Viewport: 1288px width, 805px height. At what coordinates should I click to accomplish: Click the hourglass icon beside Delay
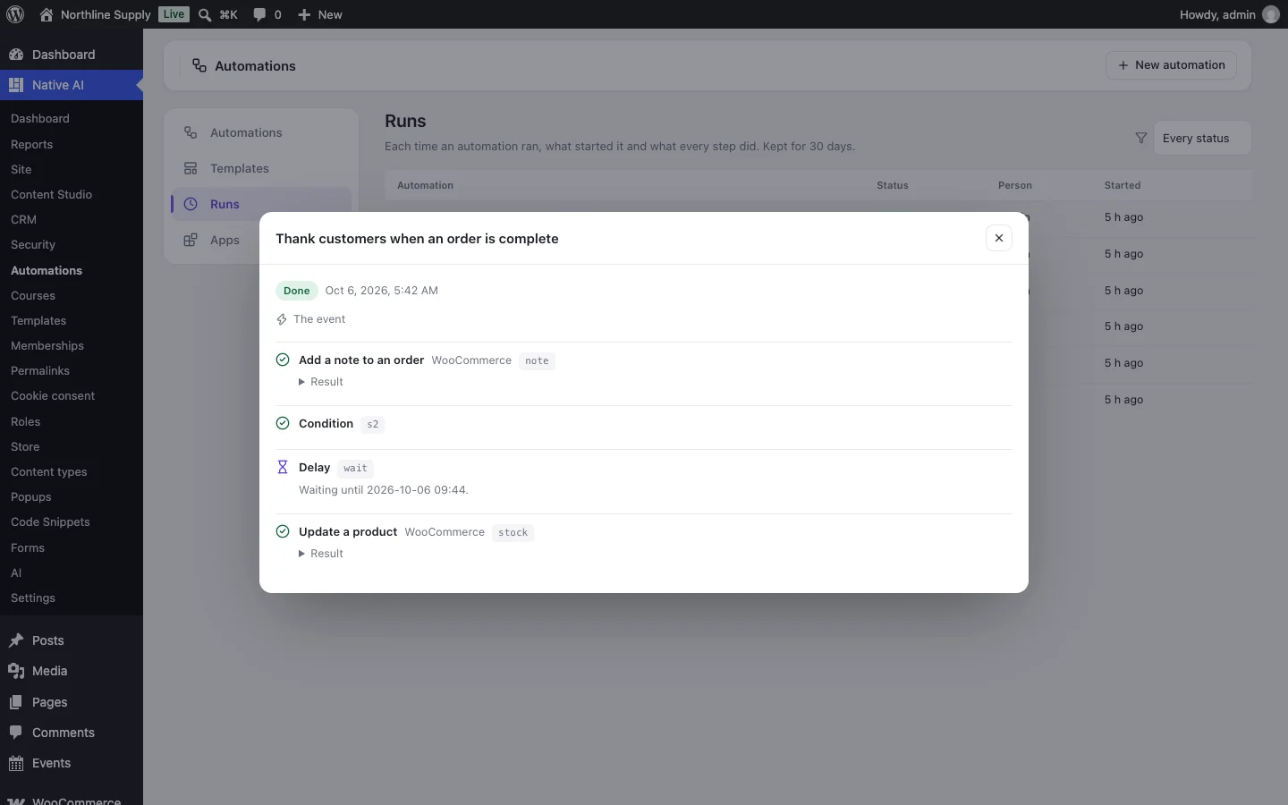click(x=283, y=467)
